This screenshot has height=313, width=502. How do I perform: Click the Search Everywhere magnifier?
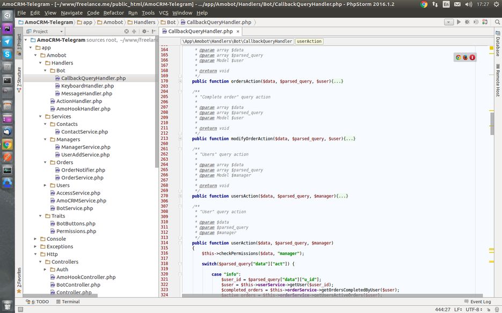(497, 22)
